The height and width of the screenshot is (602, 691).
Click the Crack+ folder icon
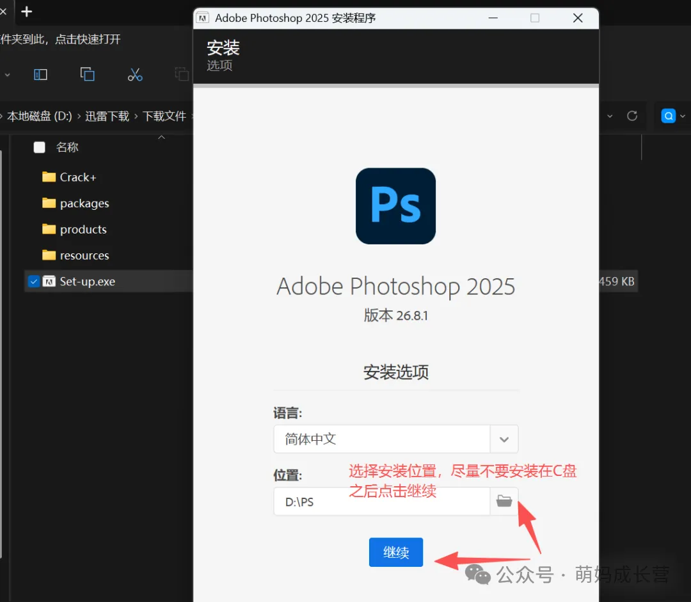pos(49,177)
